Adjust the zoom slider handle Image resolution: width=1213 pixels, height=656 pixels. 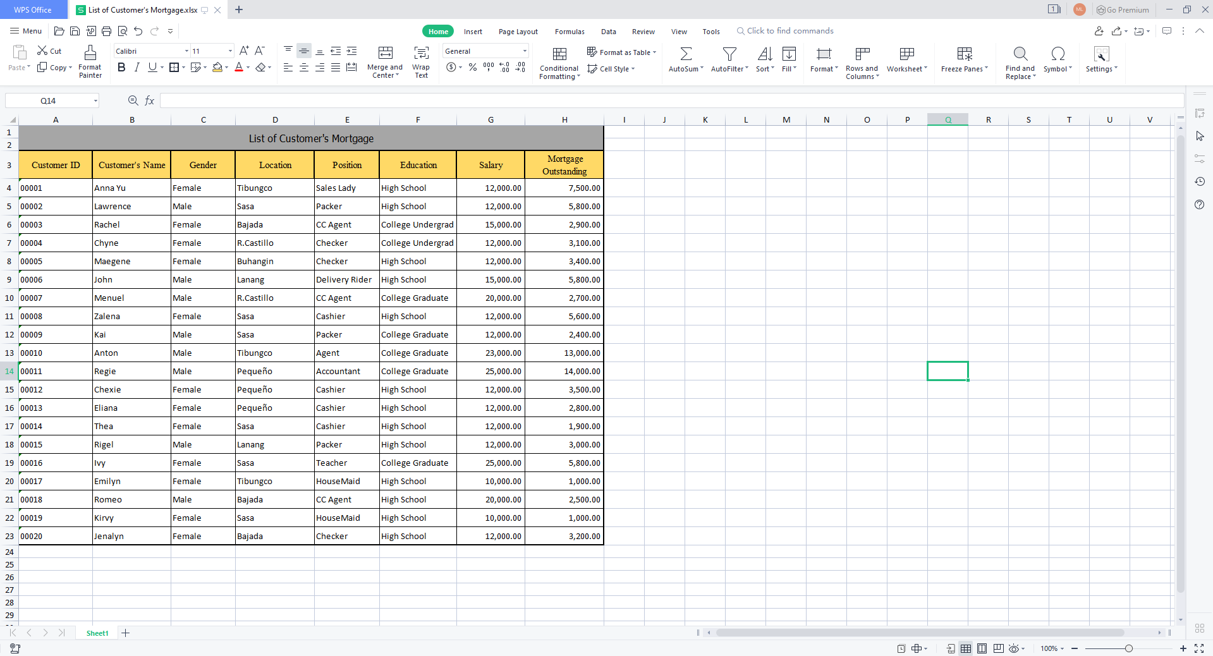click(x=1129, y=648)
